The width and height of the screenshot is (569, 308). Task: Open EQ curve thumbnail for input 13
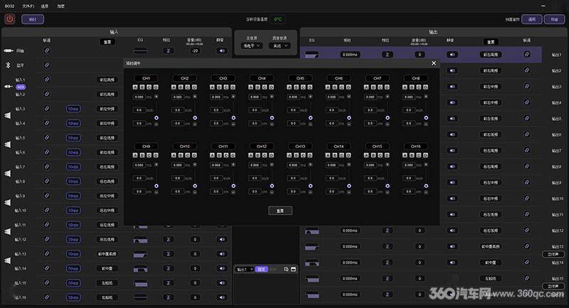(x=140, y=254)
